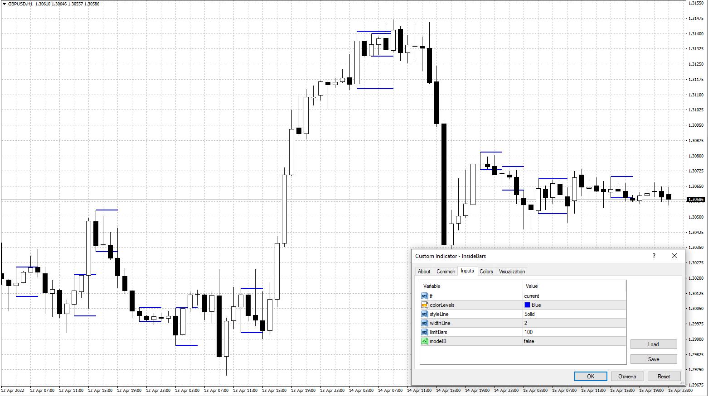The image size is (708, 396).
Task: Pick the Blue color swatch for colorLevels
Action: click(527, 305)
